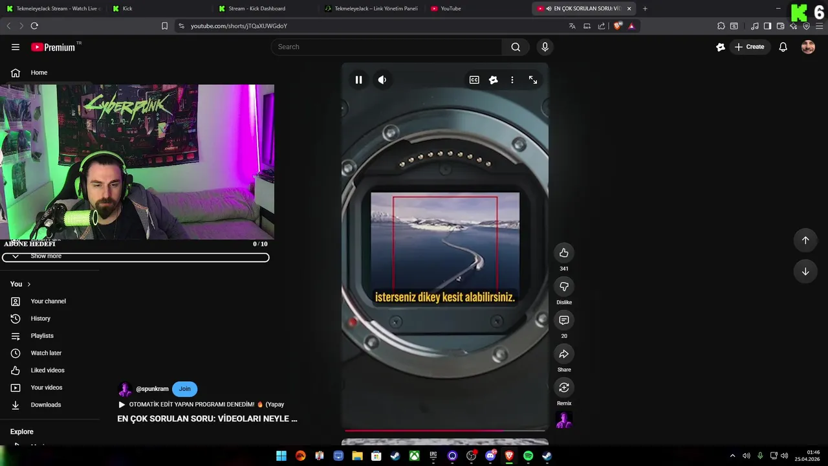Open Playlists in the sidebar
Image resolution: width=828 pixels, height=466 pixels.
(x=42, y=336)
